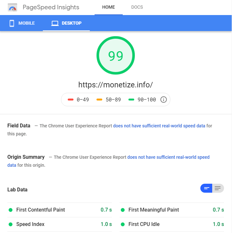The height and width of the screenshot is (233, 232).
Task: Click green dot beside Speed Index
Action: point(11,224)
